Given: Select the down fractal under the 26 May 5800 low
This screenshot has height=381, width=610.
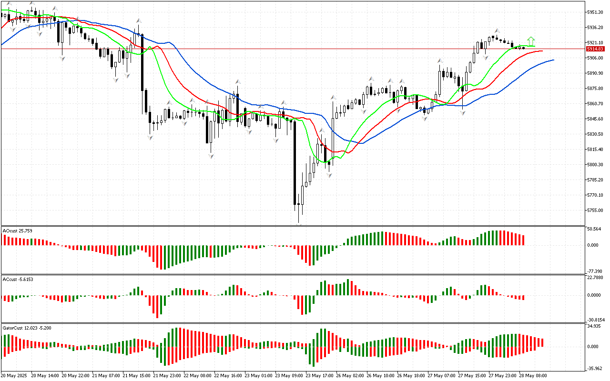Looking at the screenshot, I should tap(329, 175).
